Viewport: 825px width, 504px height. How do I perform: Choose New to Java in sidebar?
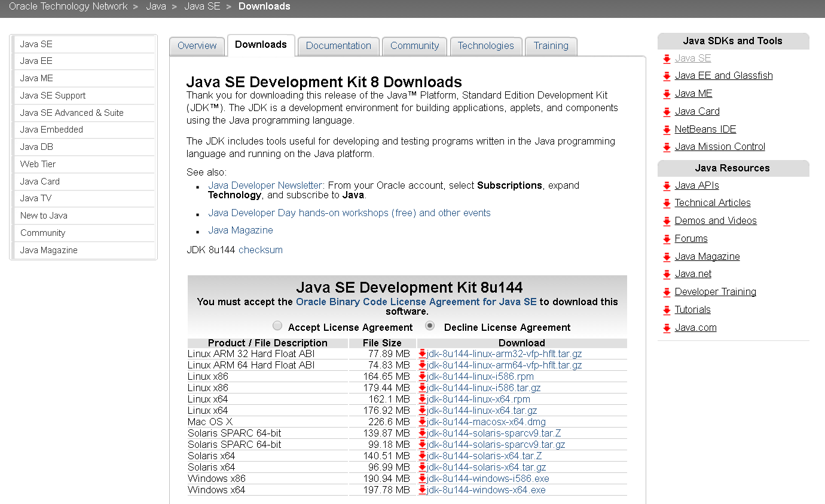point(84,216)
